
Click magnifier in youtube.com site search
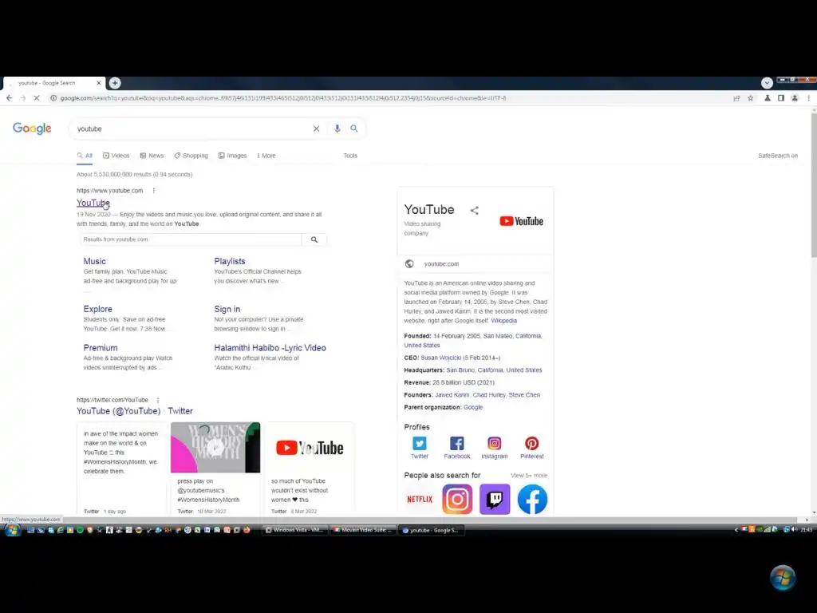click(x=314, y=239)
